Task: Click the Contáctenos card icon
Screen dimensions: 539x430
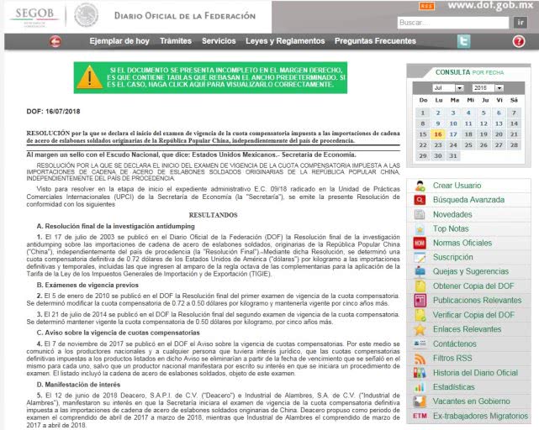Action: (420, 343)
